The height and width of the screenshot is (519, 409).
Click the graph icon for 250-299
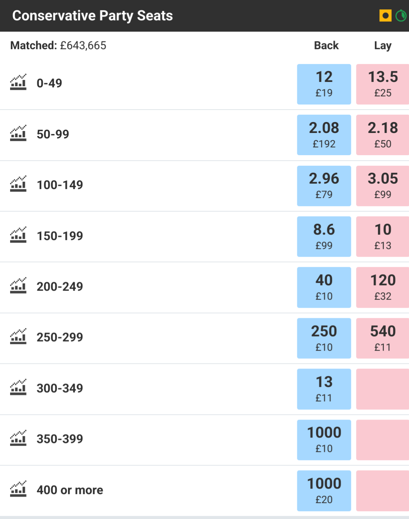click(x=18, y=337)
